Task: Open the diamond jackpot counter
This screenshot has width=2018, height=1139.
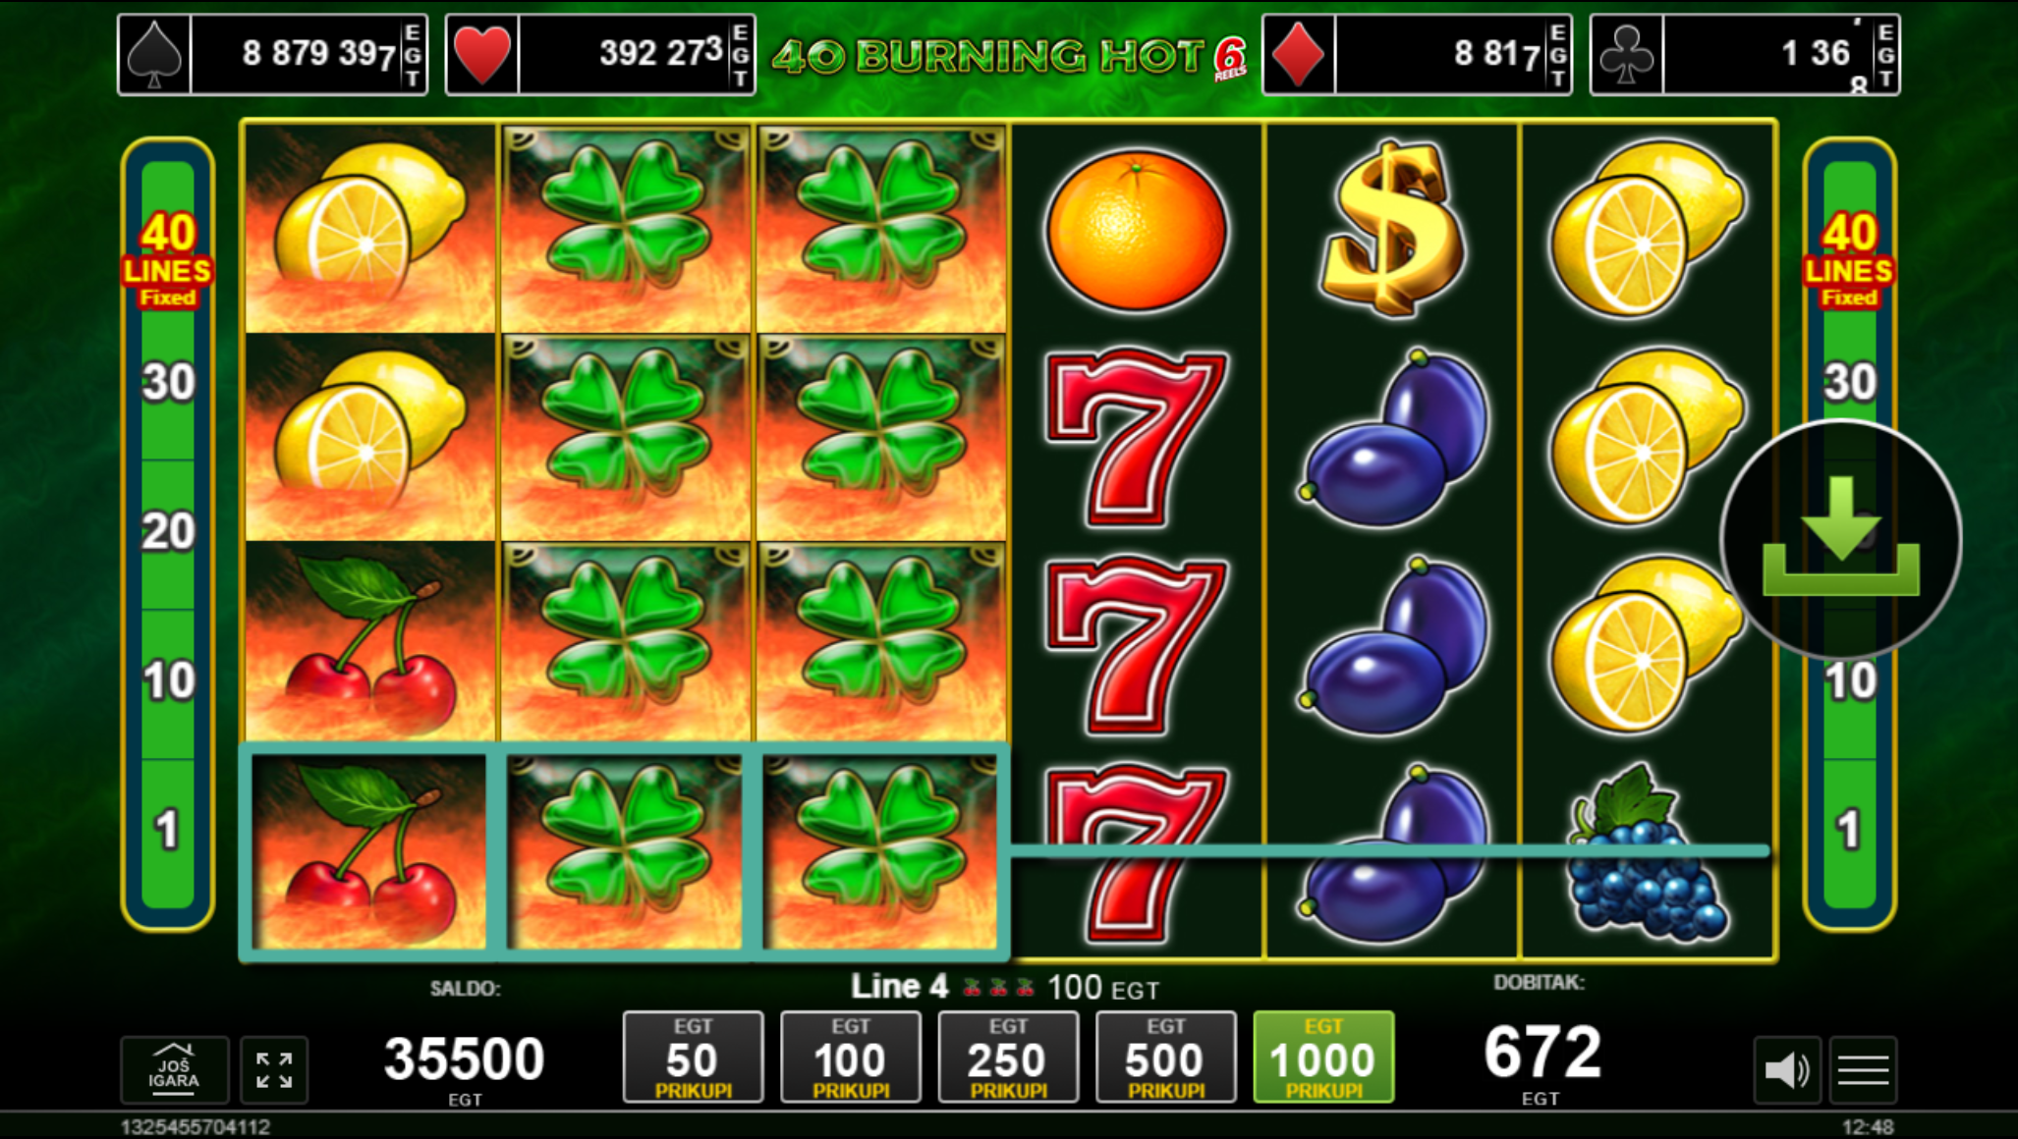Action: tap(1417, 55)
